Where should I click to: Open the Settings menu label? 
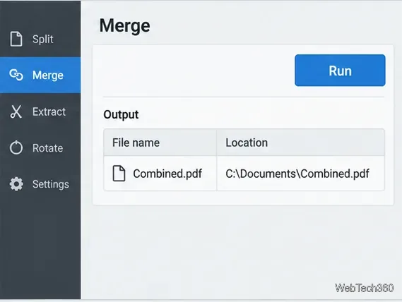click(x=51, y=184)
